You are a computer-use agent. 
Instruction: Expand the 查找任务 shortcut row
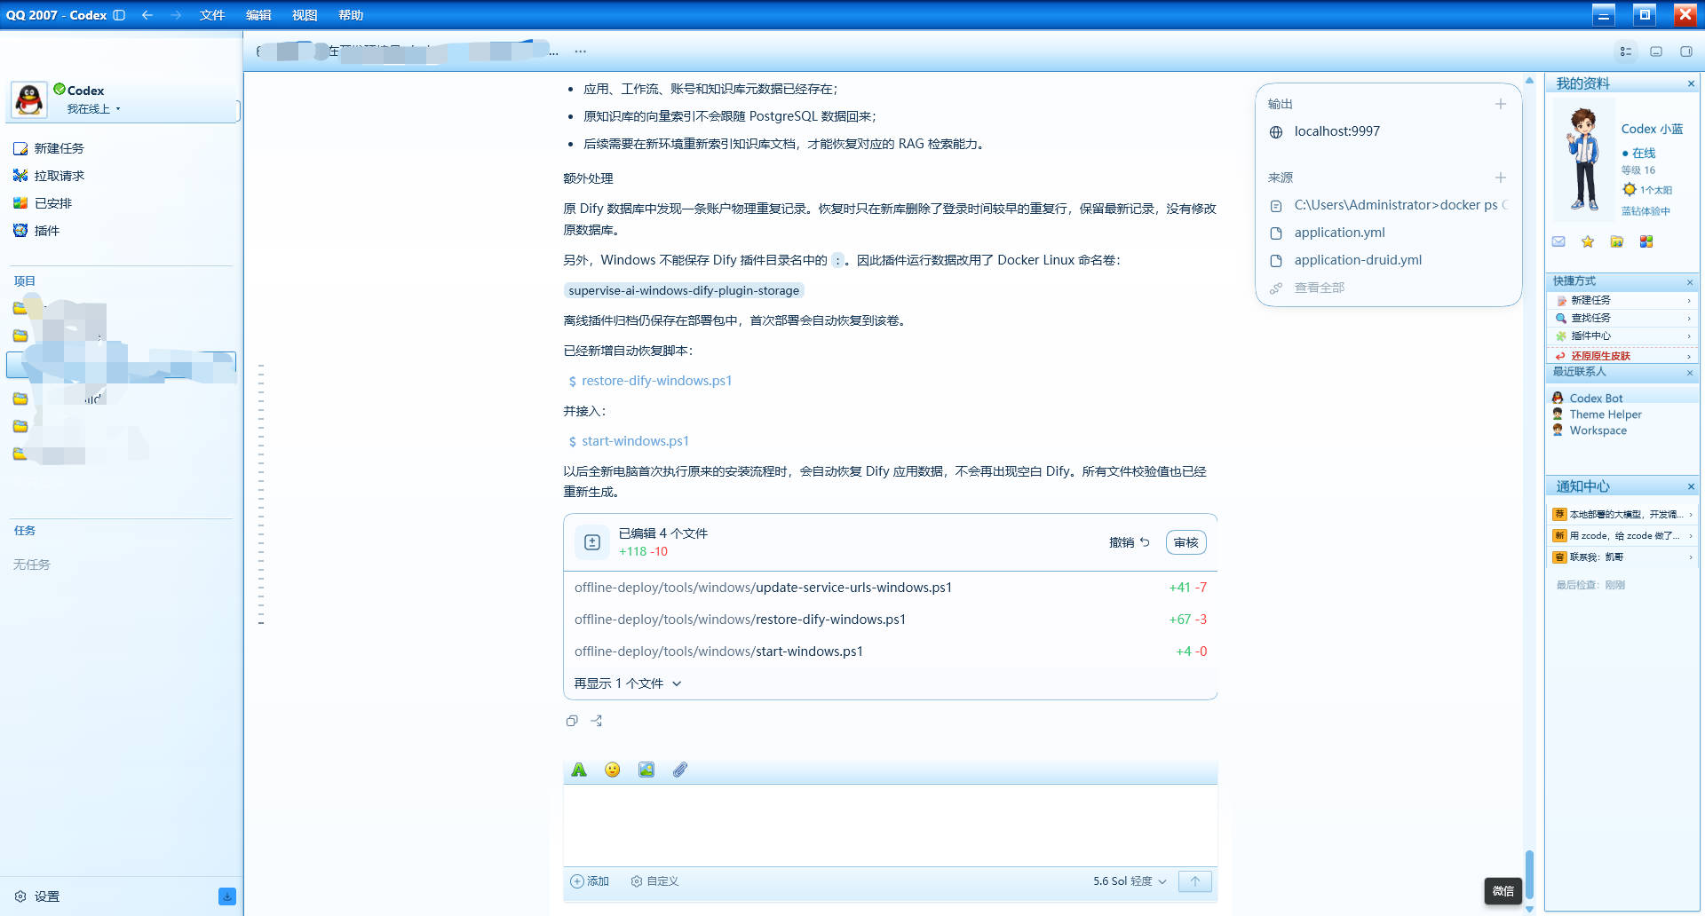coord(1622,318)
